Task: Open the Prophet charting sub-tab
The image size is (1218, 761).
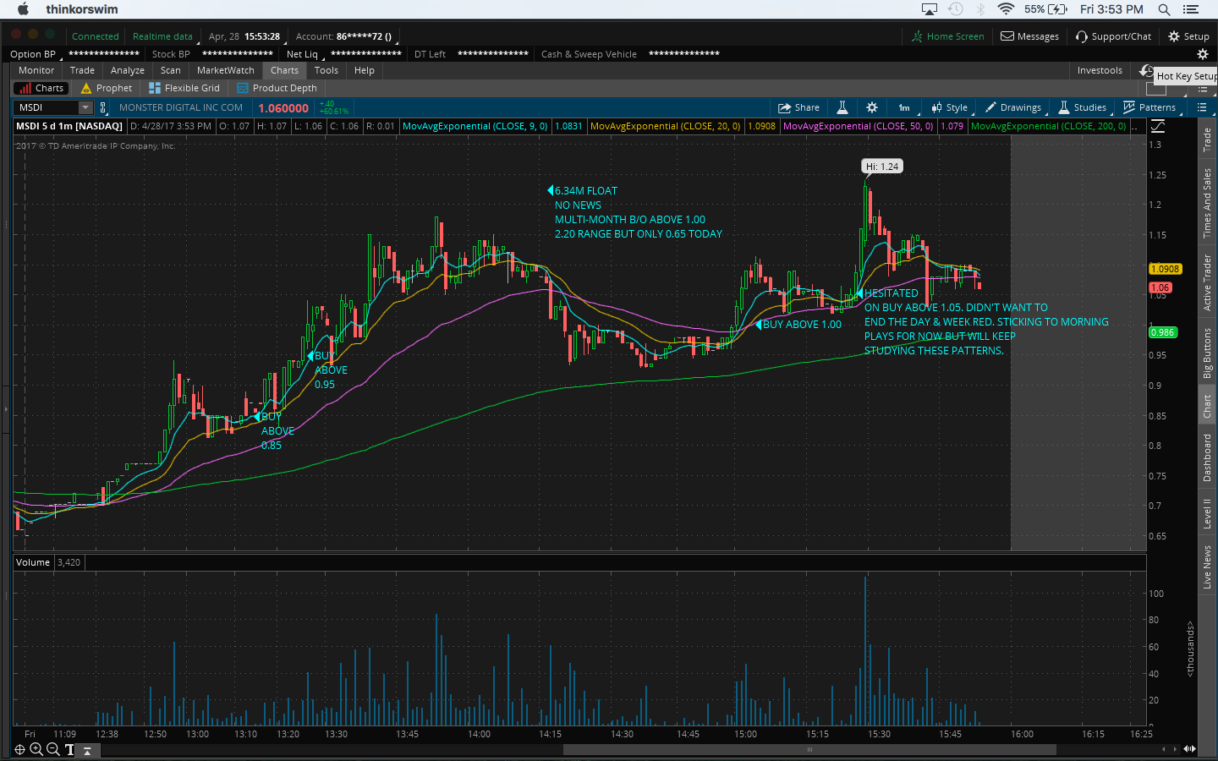Action: [107, 88]
